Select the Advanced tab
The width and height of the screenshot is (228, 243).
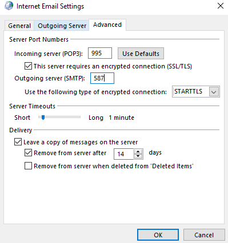[x=107, y=25]
